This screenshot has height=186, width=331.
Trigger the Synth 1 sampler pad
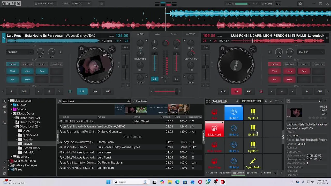coord(253,113)
